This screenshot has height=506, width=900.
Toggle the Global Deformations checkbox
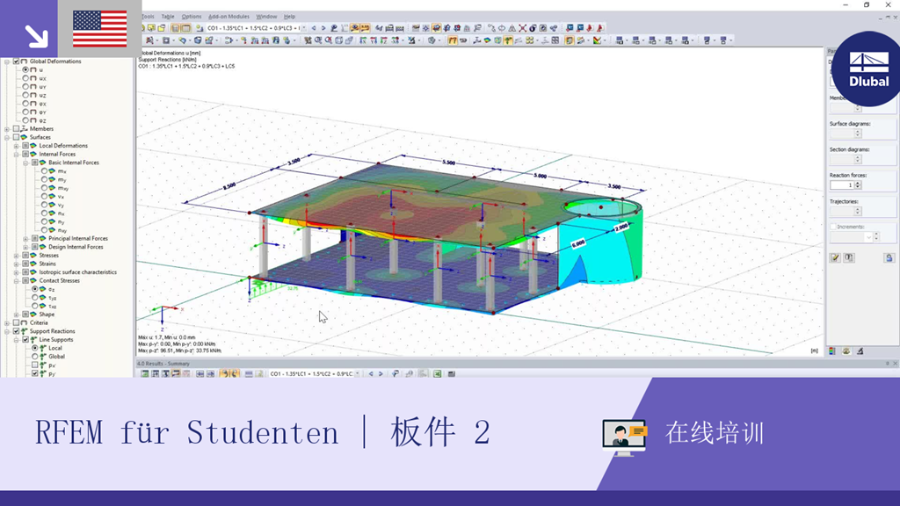(x=16, y=61)
